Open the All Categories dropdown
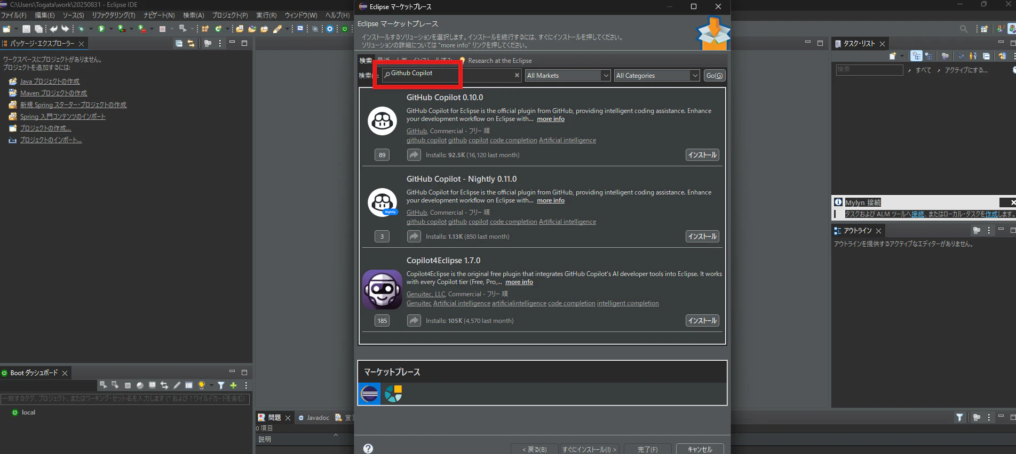Screen dimensions: 1016x454 pos(657,76)
